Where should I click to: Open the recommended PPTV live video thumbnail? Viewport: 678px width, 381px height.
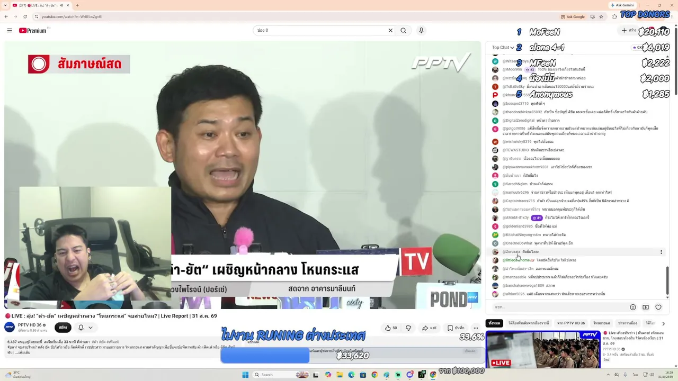[543, 349]
